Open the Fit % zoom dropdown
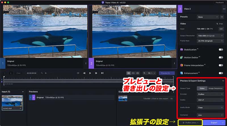227x126 pixels. [152, 73]
